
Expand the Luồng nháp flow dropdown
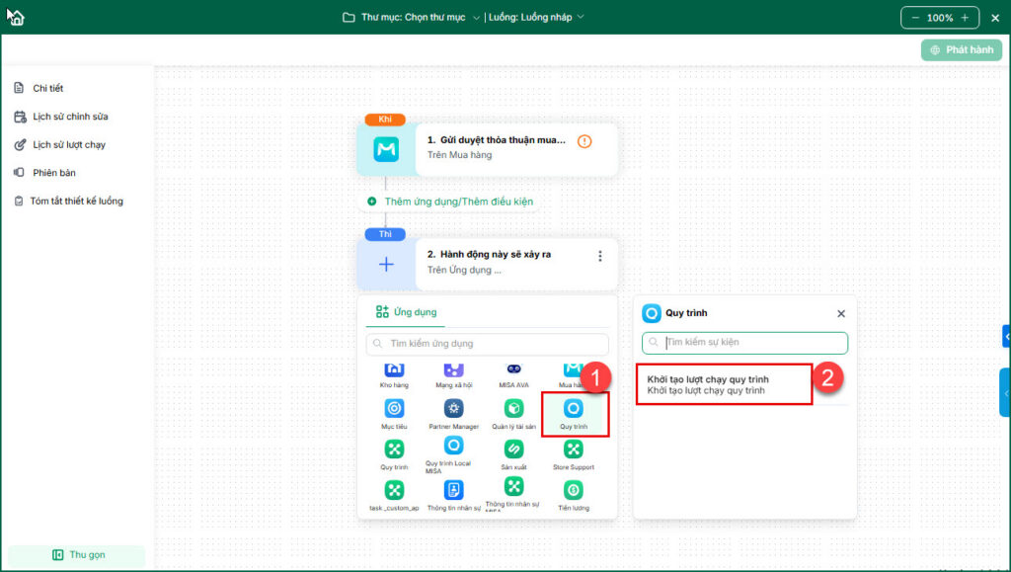tap(536, 18)
